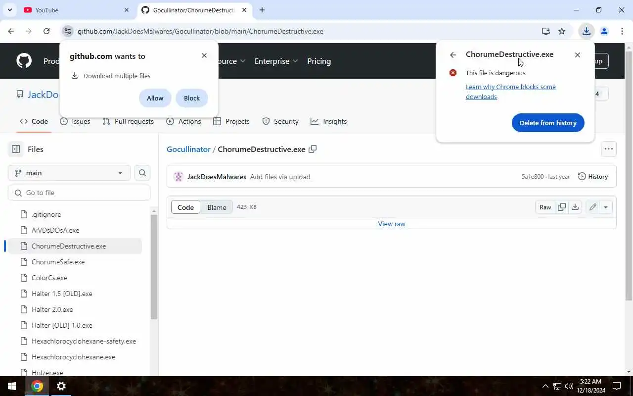Copy raw file contents icon
633x396 pixels.
coord(562,207)
